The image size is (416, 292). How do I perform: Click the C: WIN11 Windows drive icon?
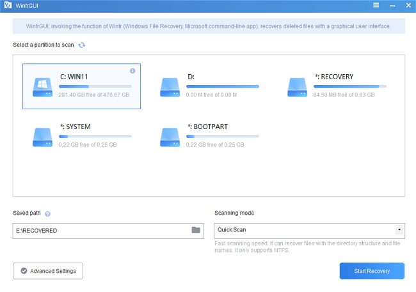click(x=42, y=87)
